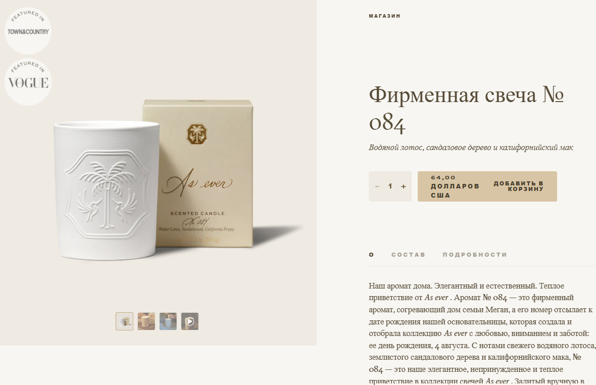Show the third thumbnail with blue background

click(168, 321)
